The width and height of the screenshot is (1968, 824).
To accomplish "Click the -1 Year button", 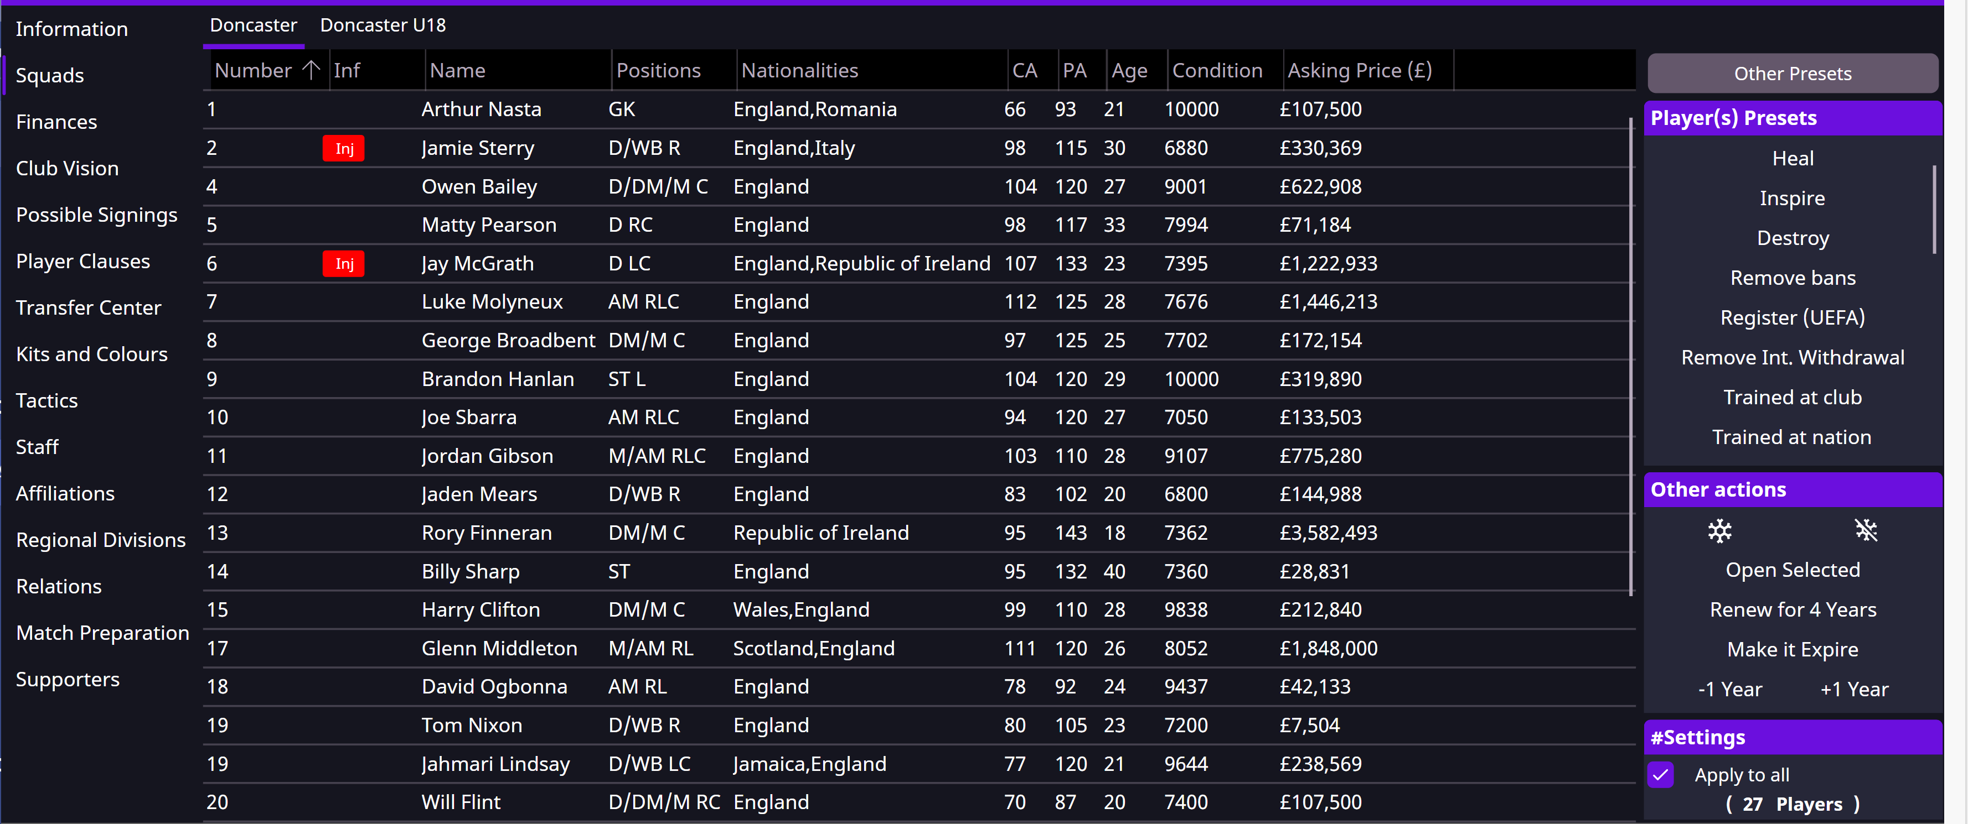I will pyautogui.click(x=1729, y=689).
